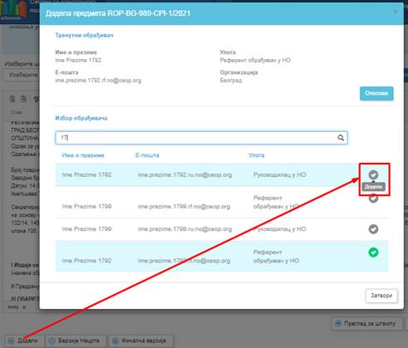
Task: Click Опозови button to revoke handler
Action: tap(376, 93)
